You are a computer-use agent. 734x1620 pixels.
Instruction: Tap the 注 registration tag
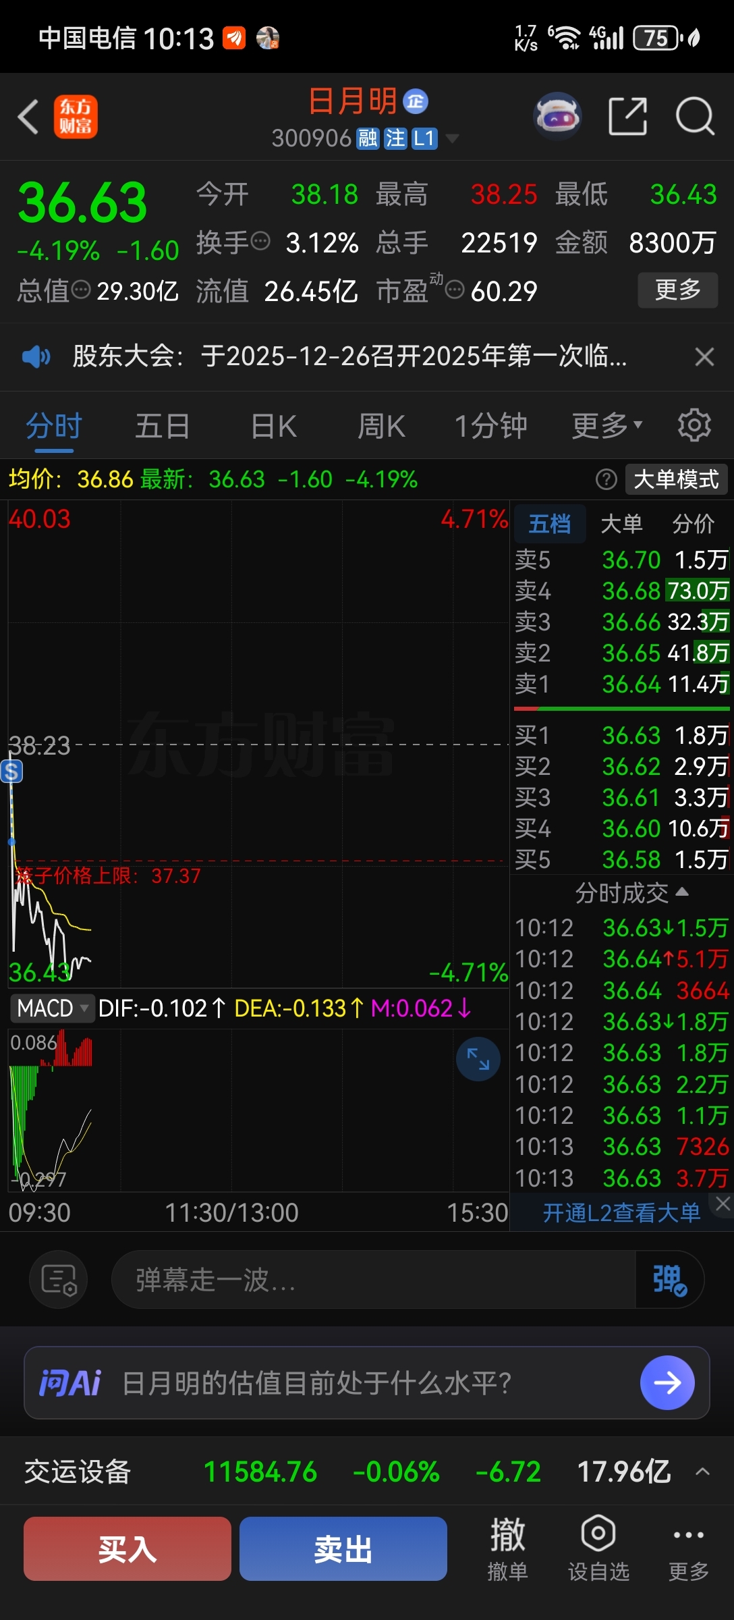tap(395, 138)
